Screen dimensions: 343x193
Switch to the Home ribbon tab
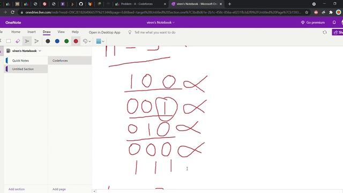point(16,32)
